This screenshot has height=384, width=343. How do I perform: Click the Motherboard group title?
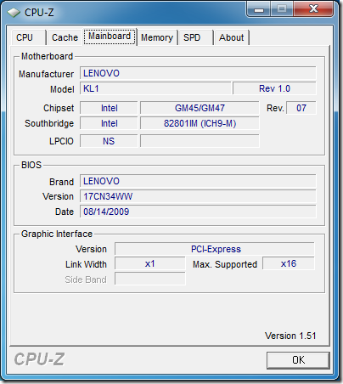[x=47, y=56]
